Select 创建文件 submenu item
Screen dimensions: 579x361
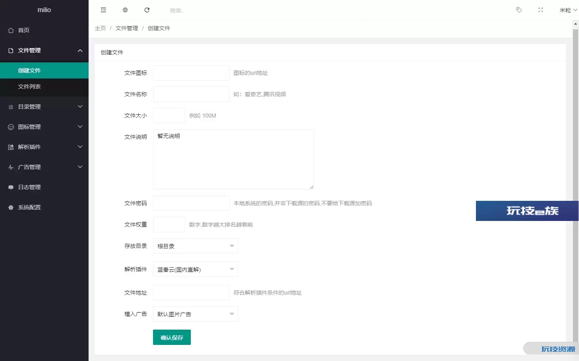click(x=44, y=70)
